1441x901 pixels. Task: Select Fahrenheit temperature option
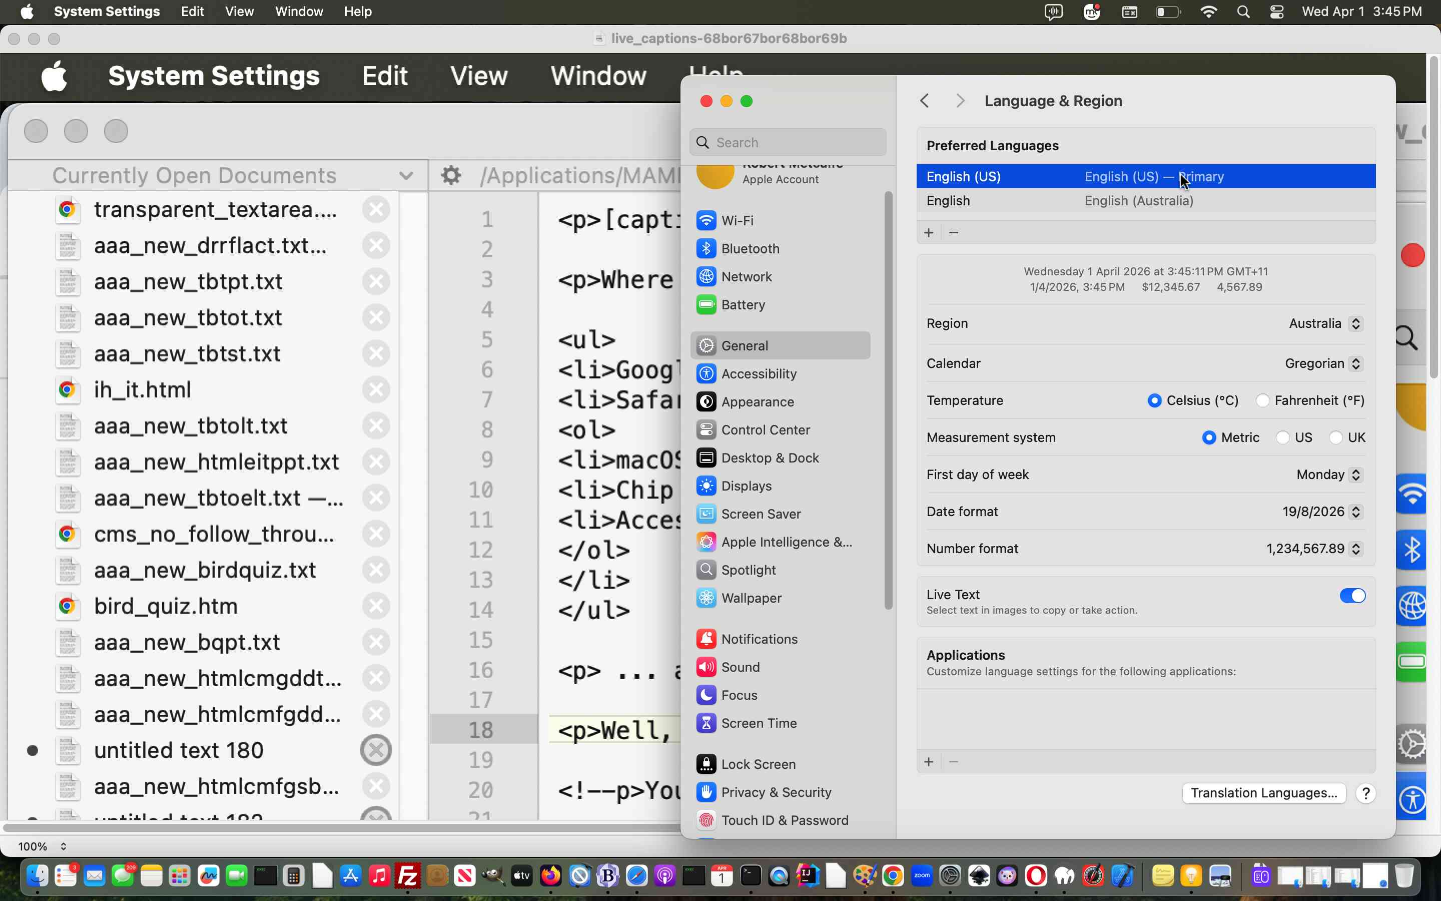1263,400
